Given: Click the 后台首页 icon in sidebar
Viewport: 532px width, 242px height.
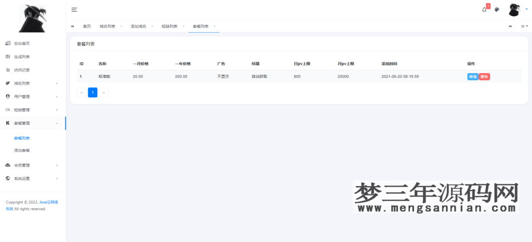Looking at the screenshot, I should click(8, 44).
